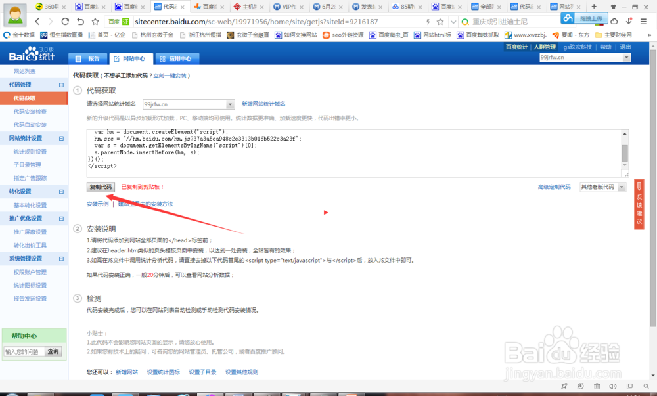The image size is (657, 396).
Task: Click scroll-up arrow of code textarea scrollbar
Action: coord(625,133)
